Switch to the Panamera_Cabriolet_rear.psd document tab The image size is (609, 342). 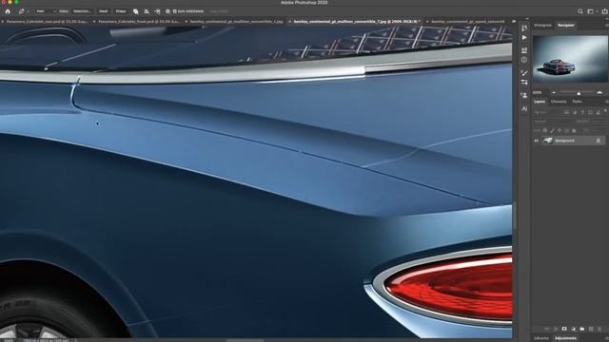[47, 22]
